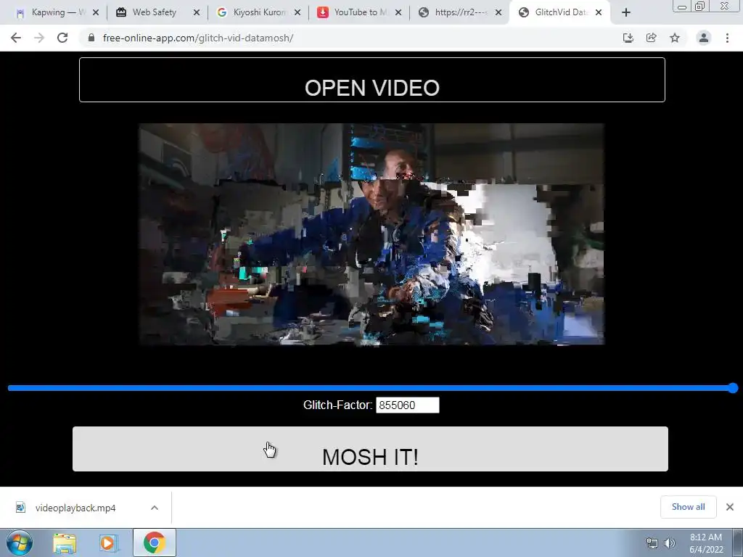
Task: Minimize the Chrome window
Action: tap(682, 6)
